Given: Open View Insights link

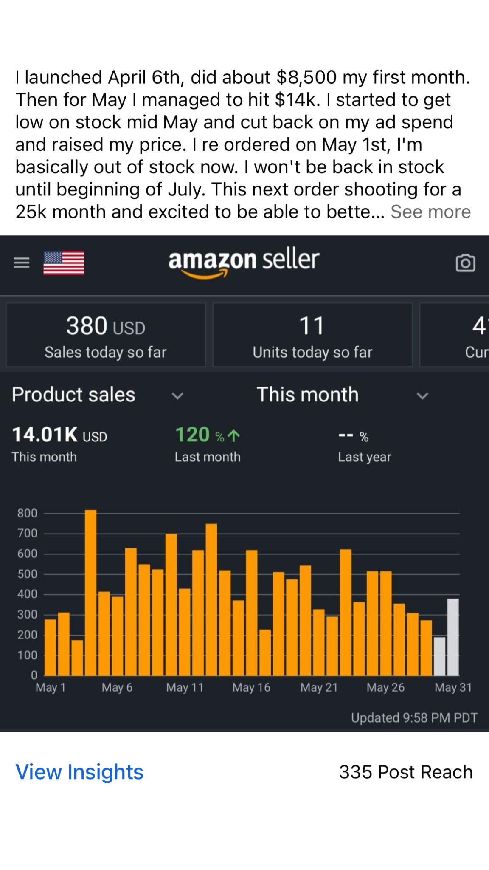Looking at the screenshot, I should [79, 772].
